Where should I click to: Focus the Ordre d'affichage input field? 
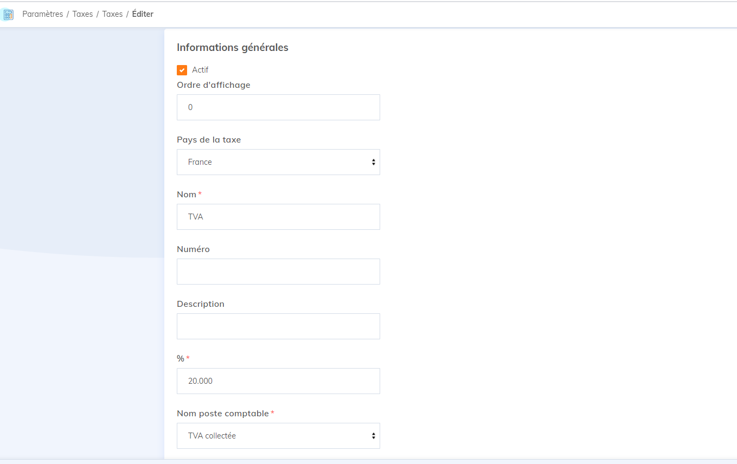coord(278,107)
